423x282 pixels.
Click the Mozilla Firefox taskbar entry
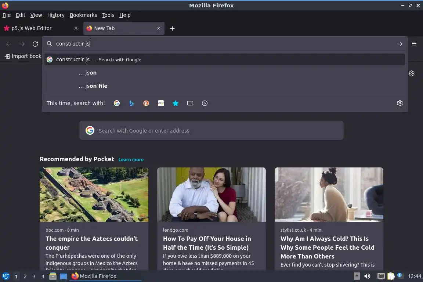(105, 276)
